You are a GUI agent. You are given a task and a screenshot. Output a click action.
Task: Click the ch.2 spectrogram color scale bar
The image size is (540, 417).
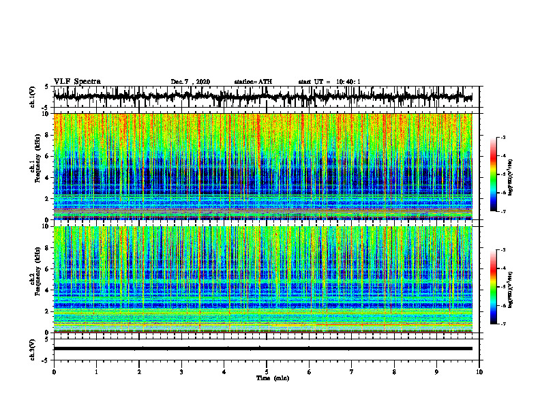tap(493, 287)
